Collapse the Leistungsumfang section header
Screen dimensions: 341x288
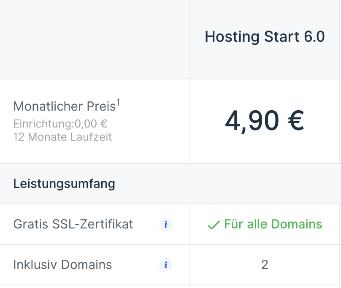point(64,184)
